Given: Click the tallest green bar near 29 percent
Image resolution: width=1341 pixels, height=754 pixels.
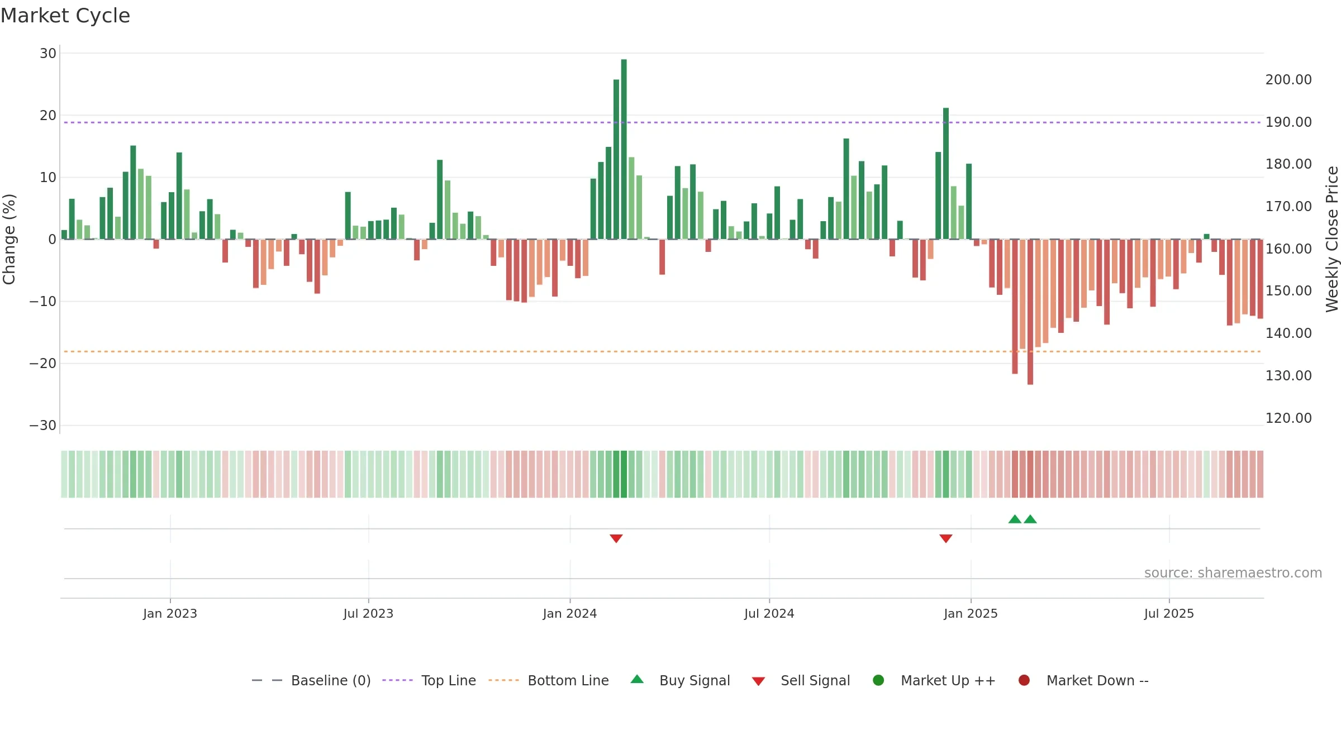Looking at the screenshot, I should pos(624,149).
